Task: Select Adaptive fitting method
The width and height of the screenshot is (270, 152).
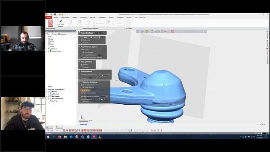Action: coord(81,65)
